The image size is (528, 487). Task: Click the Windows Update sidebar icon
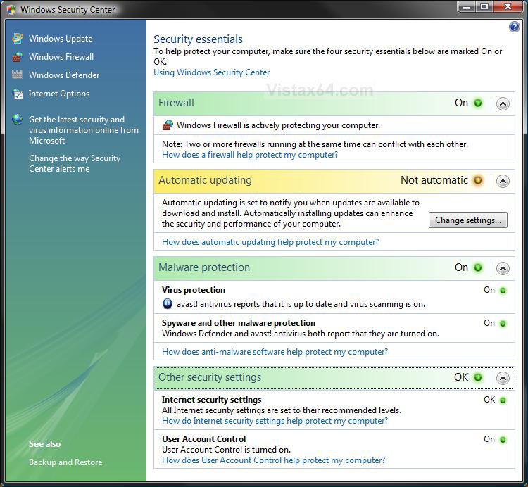[x=17, y=39]
